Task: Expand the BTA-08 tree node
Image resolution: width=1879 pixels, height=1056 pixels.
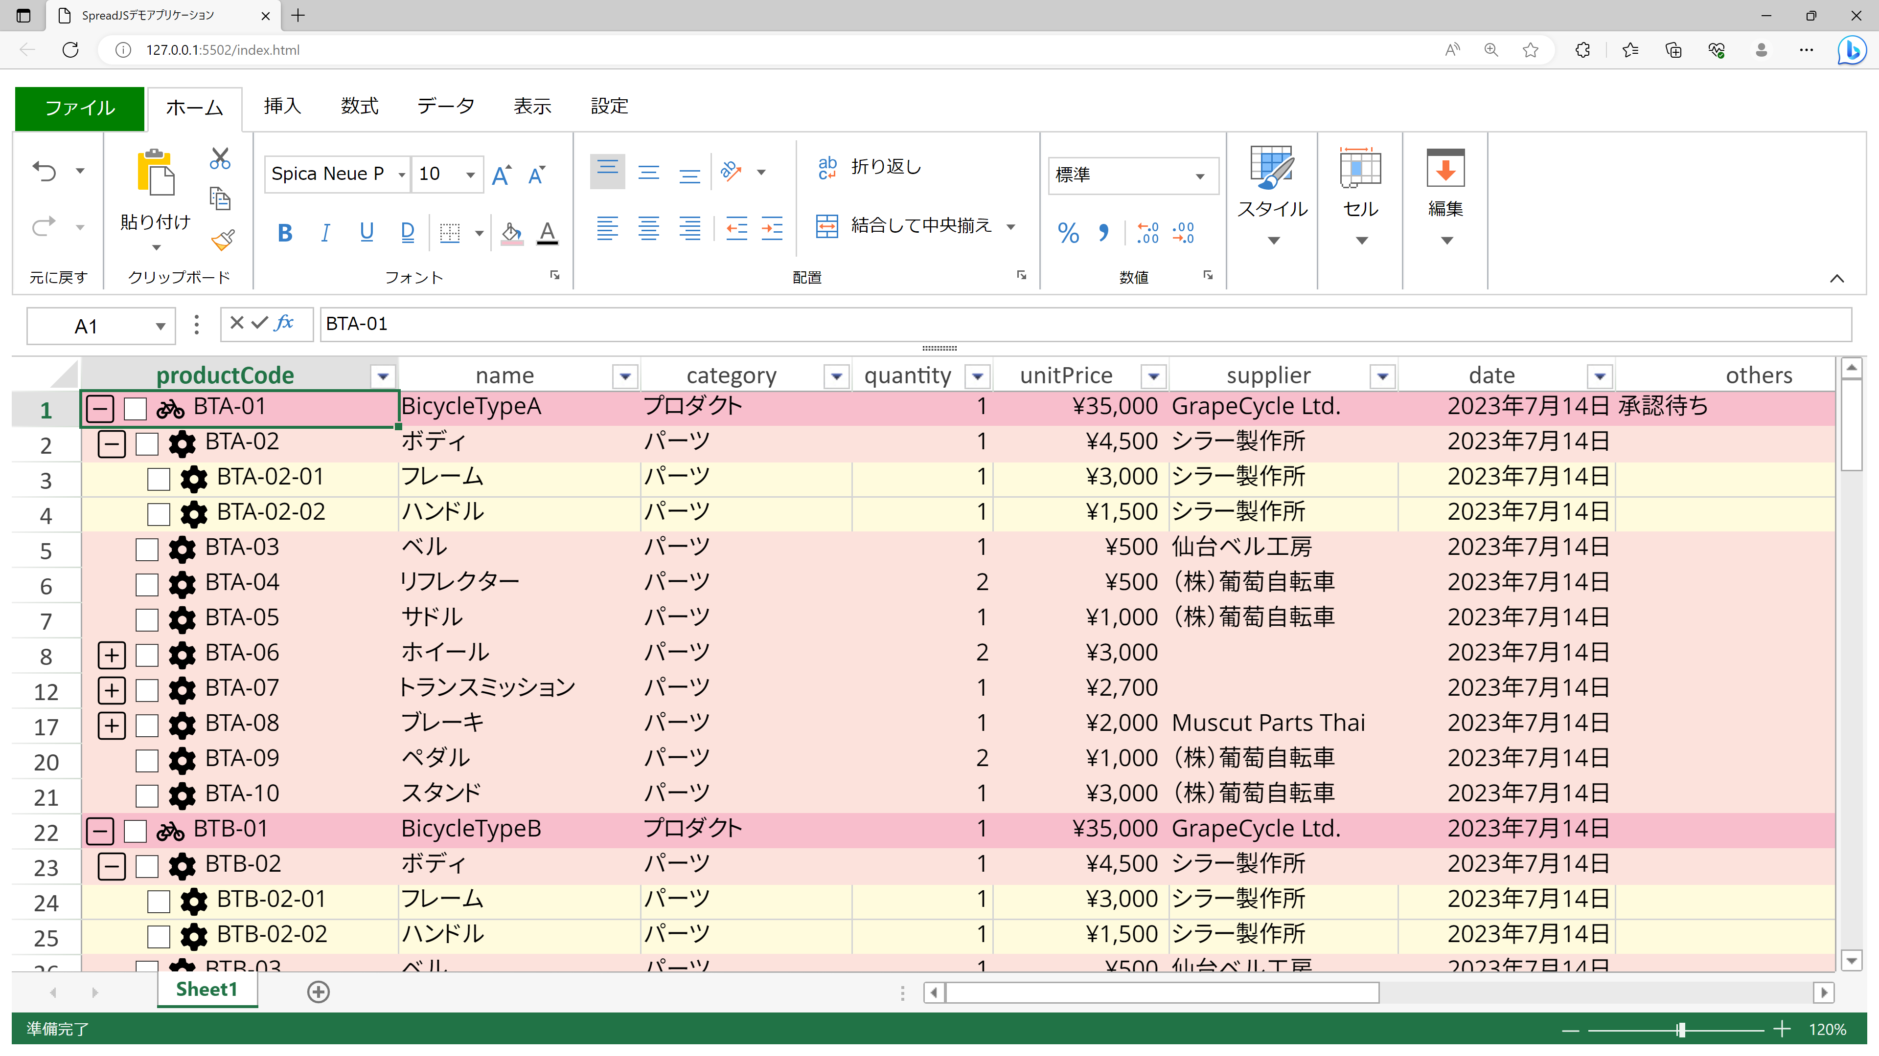Action: [x=112, y=725]
